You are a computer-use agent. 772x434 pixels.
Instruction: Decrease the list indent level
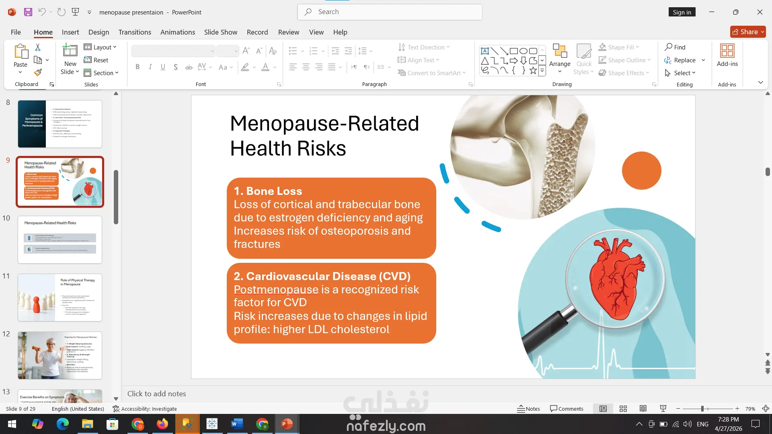pos(335,51)
